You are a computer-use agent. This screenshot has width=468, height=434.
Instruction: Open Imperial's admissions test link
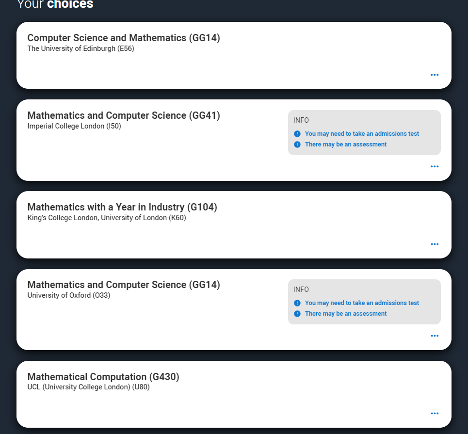point(362,134)
